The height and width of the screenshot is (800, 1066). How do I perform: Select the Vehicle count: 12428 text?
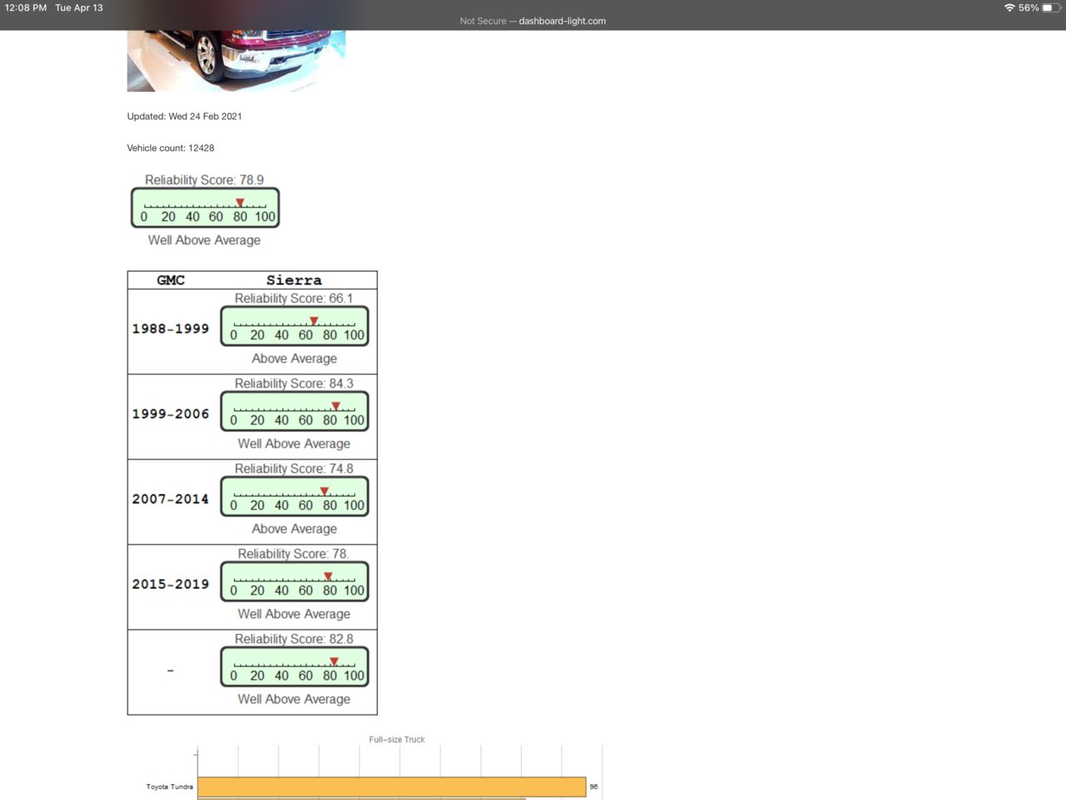(170, 148)
